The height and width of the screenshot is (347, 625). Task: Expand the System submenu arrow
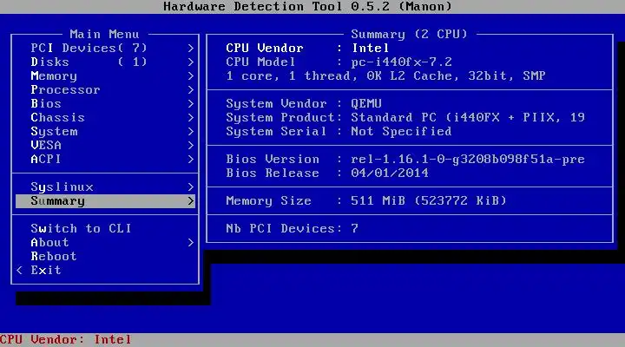pos(190,132)
